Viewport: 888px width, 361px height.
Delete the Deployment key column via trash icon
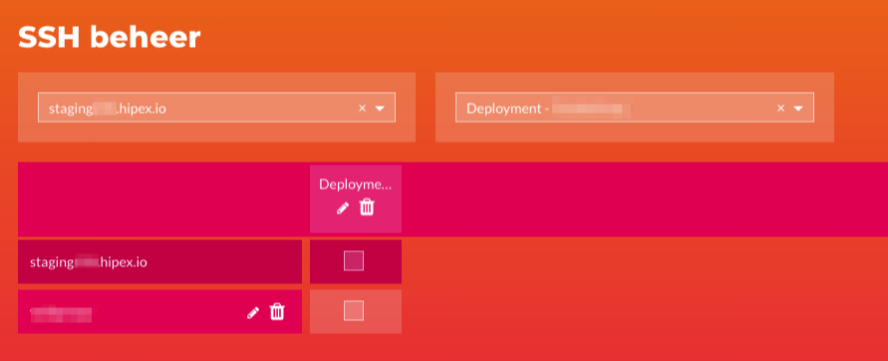click(x=367, y=206)
